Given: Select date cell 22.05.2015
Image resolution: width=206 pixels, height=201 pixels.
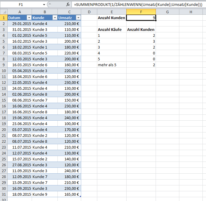Looking at the screenshot, I should [20, 82].
